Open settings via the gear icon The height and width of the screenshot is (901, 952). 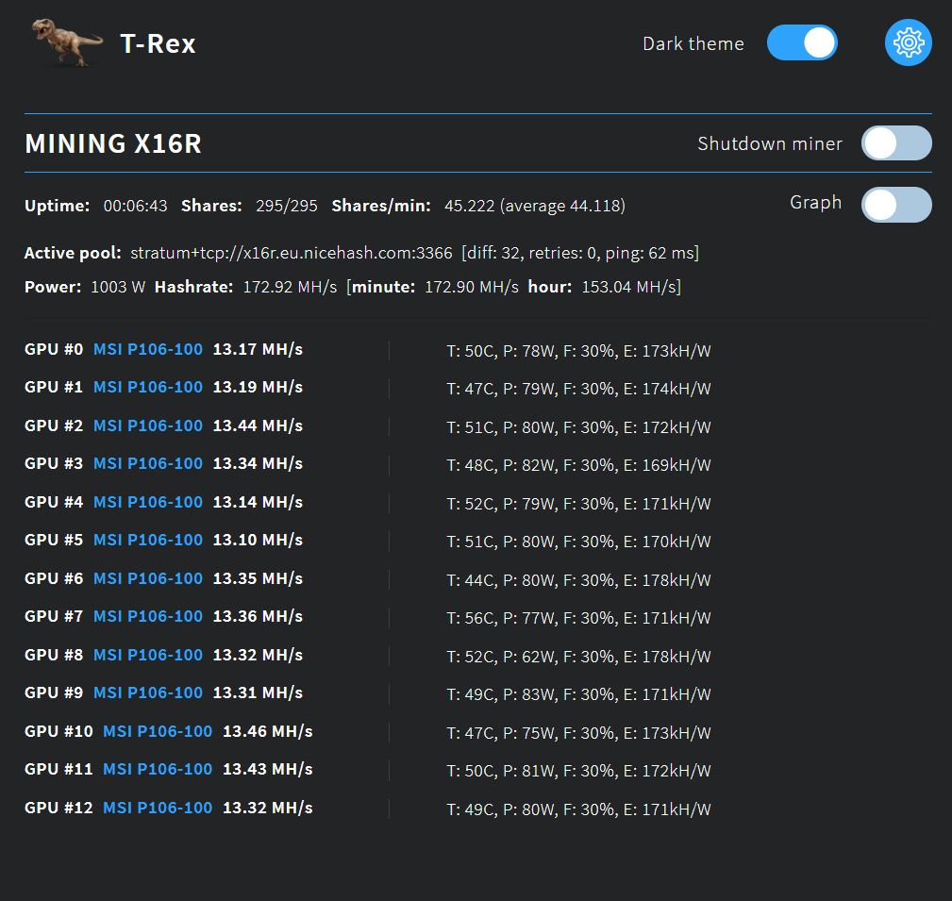[x=908, y=43]
